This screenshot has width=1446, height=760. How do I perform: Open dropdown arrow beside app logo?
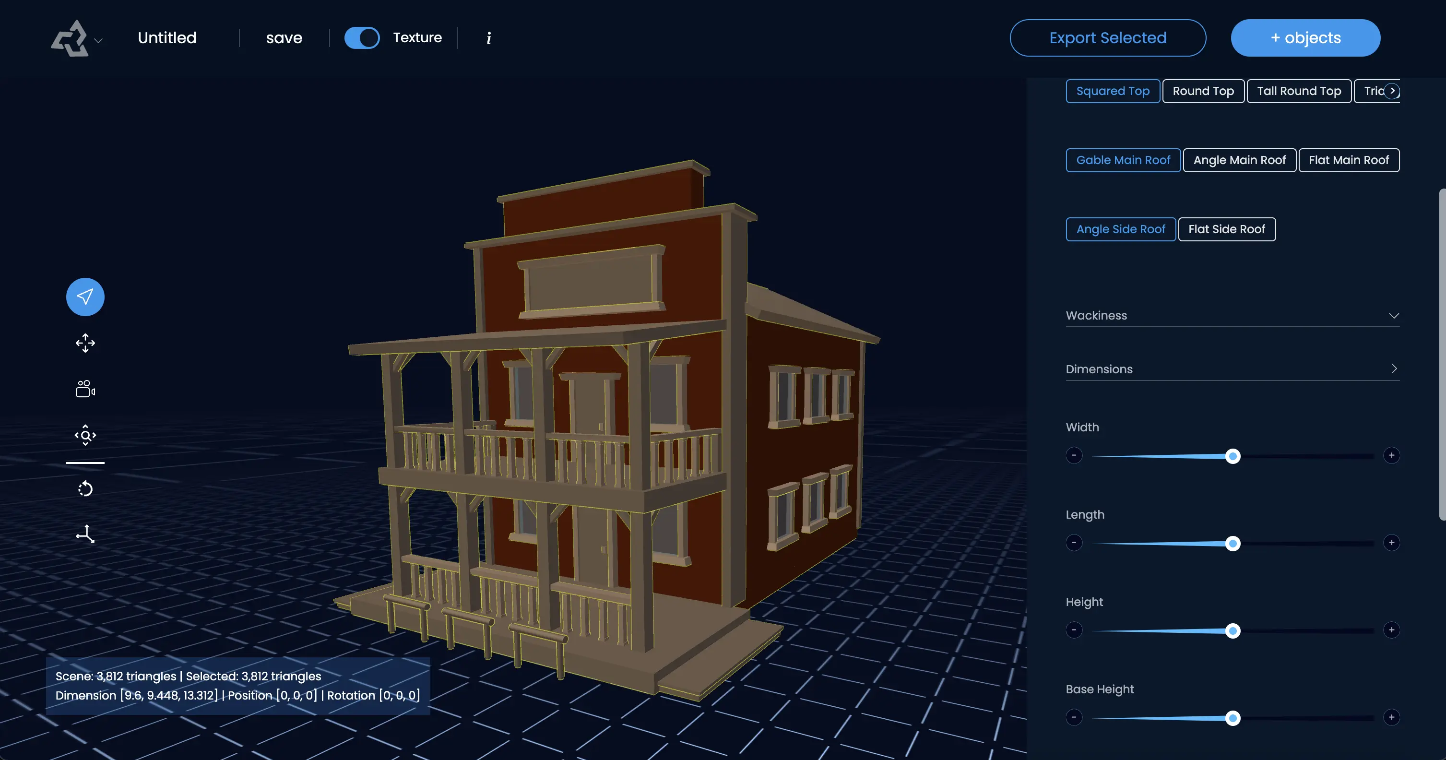[99, 41]
